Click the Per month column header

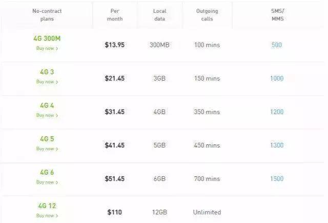(x=114, y=14)
